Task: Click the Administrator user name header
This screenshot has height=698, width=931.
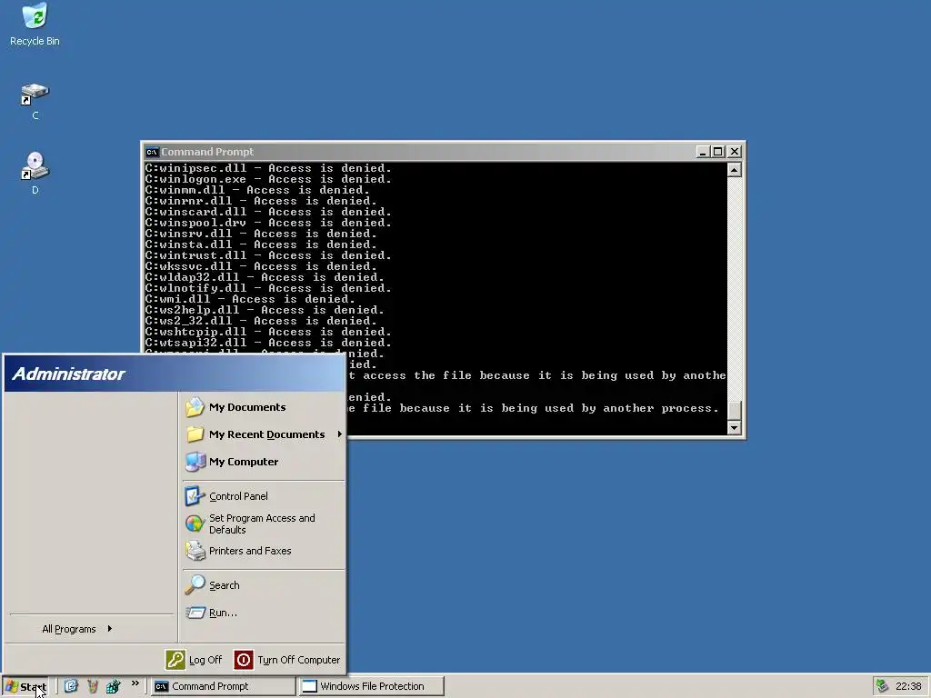Action: (69, 374)
